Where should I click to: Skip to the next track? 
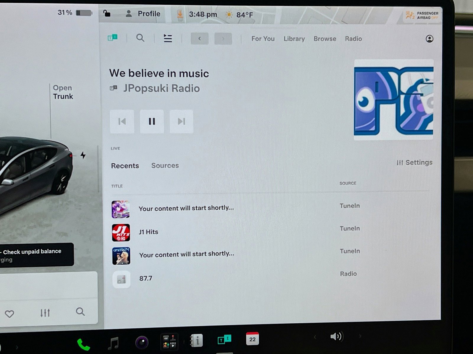[x=182, y=122]
